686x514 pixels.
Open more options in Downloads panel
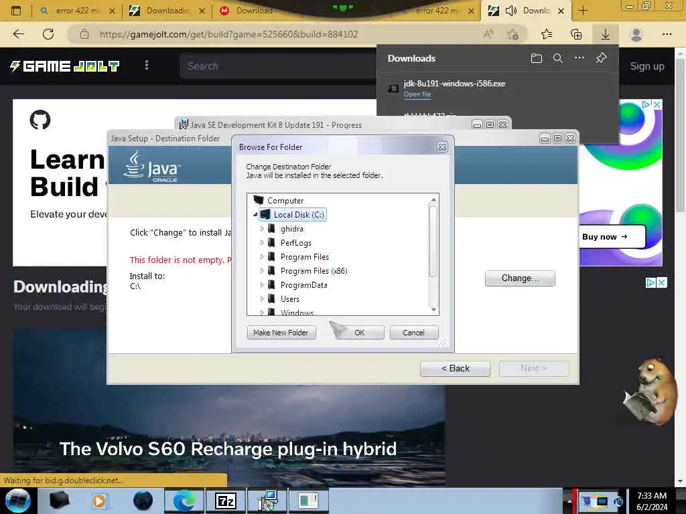point(579,58)
